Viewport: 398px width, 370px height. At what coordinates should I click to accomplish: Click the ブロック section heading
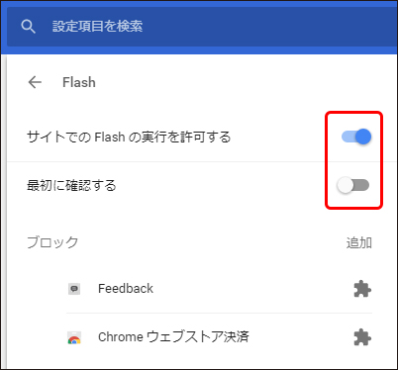pyautogui.click(x=52, y=242)
